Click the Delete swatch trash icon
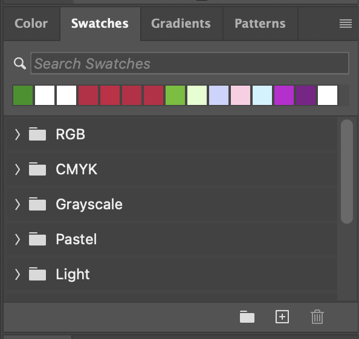Image resolution: width=359 pixels, height=339 pixels. pos(317,317)
